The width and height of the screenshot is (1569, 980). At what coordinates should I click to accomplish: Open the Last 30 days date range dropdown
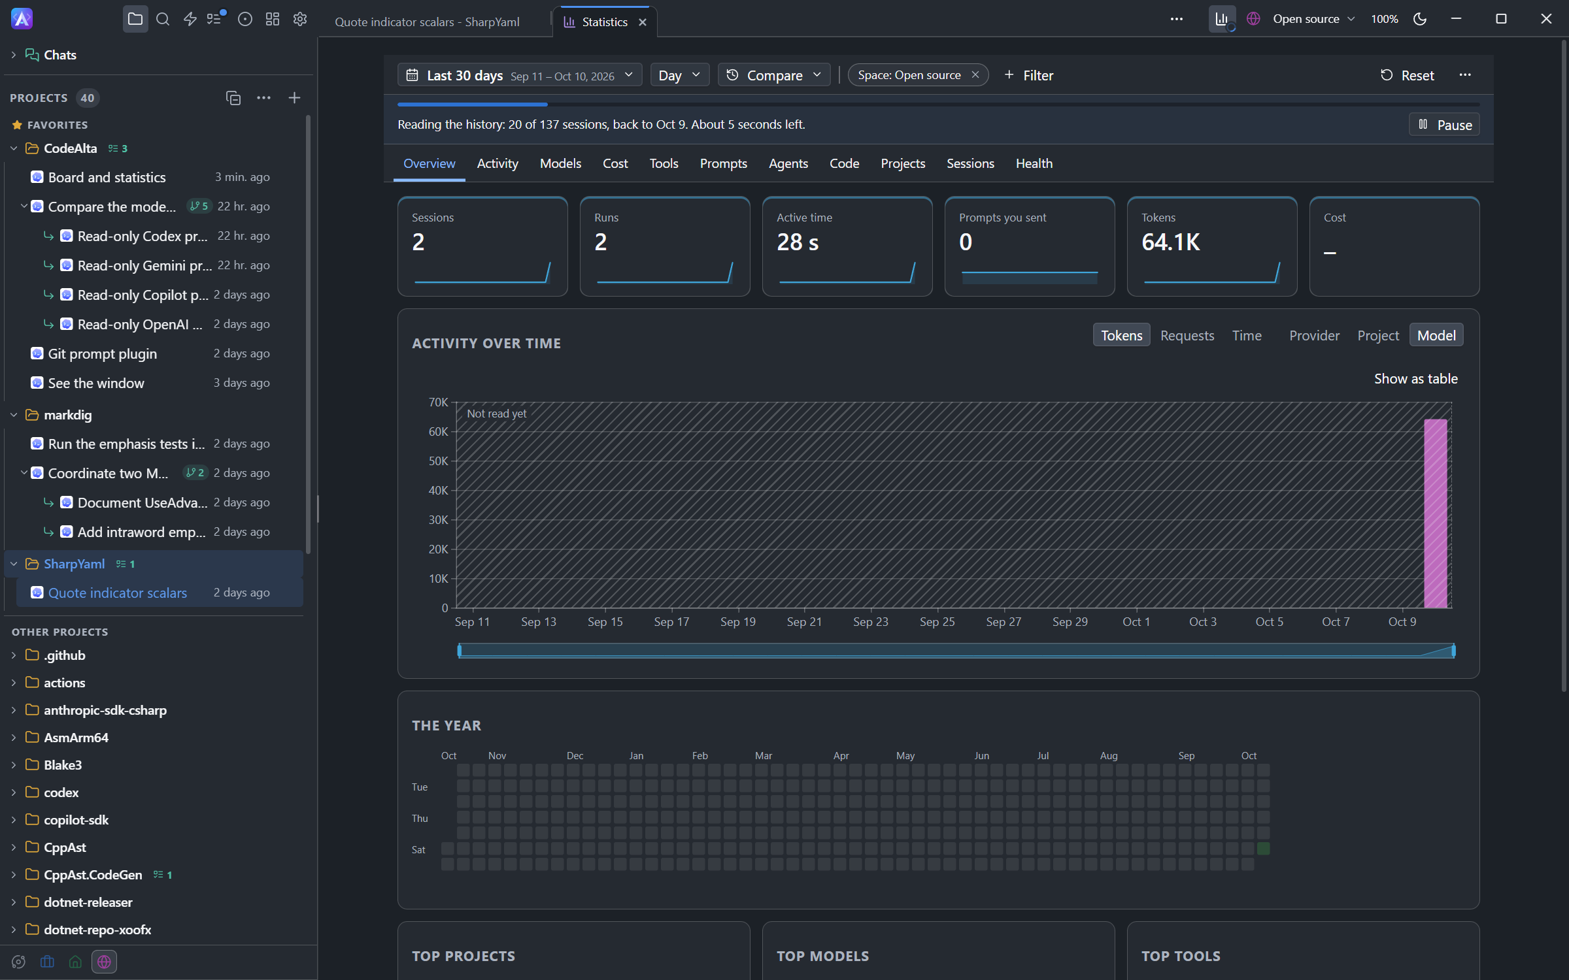520,75
